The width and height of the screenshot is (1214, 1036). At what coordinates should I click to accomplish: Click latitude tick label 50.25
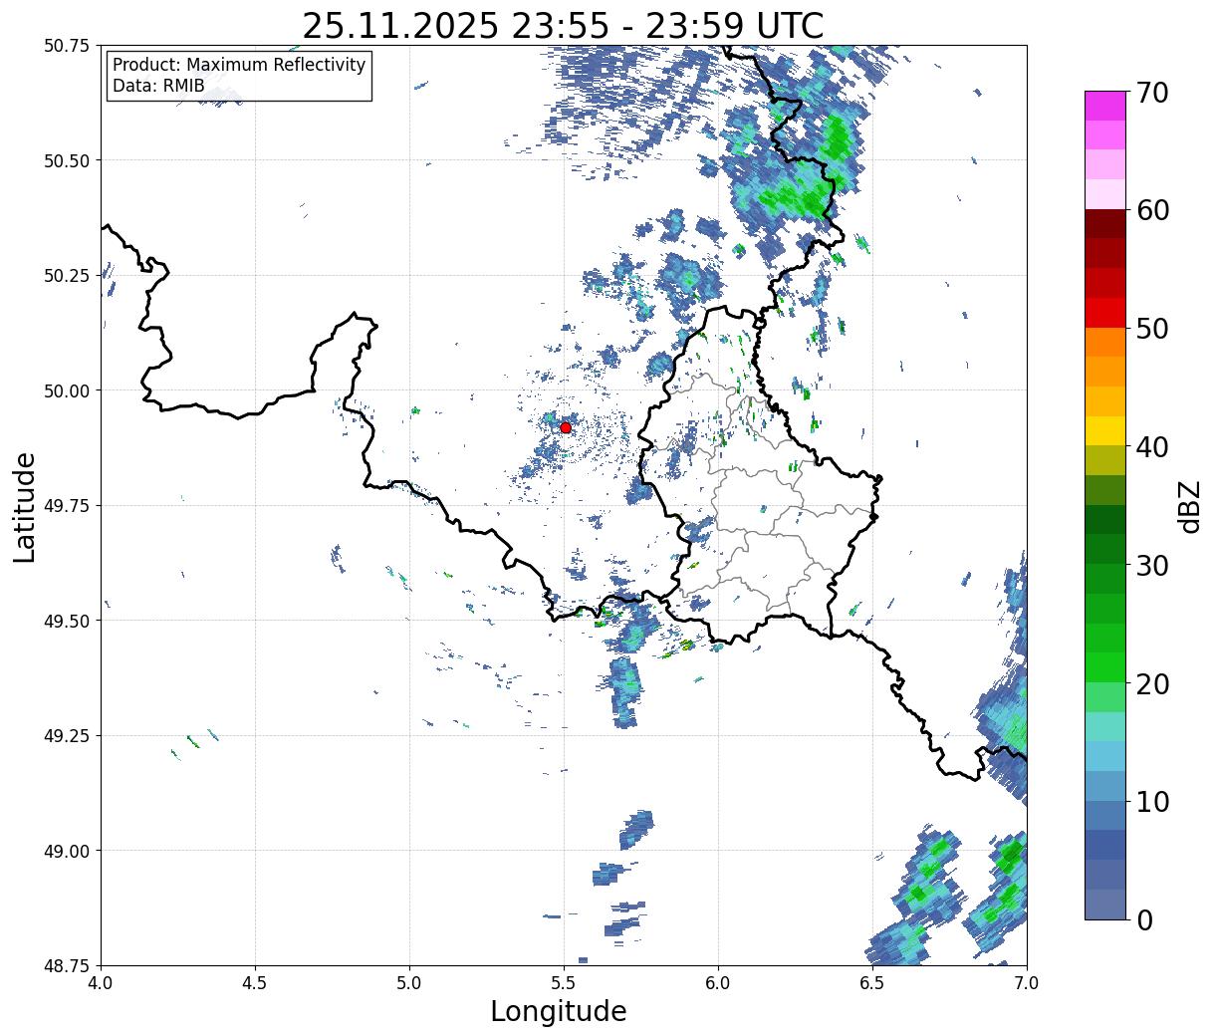(x=66, y=276)
